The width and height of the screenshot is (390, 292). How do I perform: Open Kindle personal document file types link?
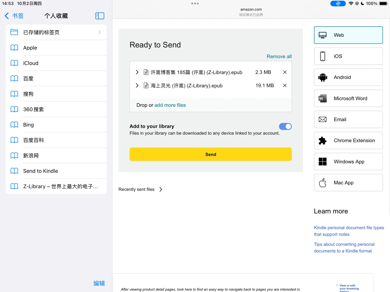click(x=349, y=231)
